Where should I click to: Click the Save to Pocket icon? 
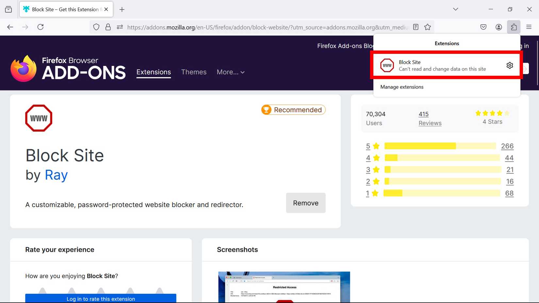[483, 27]
